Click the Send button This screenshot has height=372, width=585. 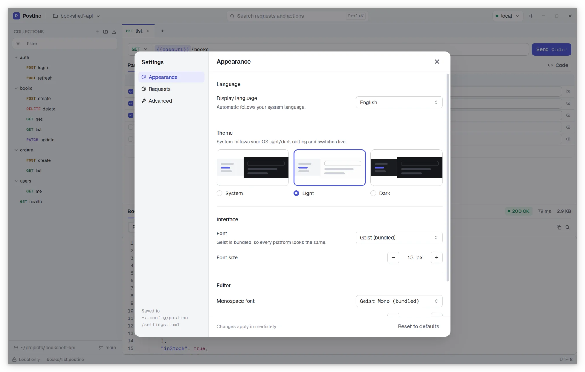551,49
